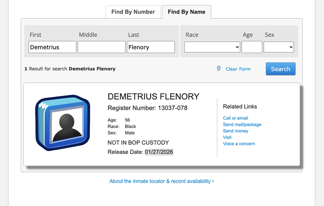Switch to the Find By Number tab

133,12
